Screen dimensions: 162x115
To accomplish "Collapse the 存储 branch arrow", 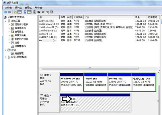I will [x=6, y=50].
